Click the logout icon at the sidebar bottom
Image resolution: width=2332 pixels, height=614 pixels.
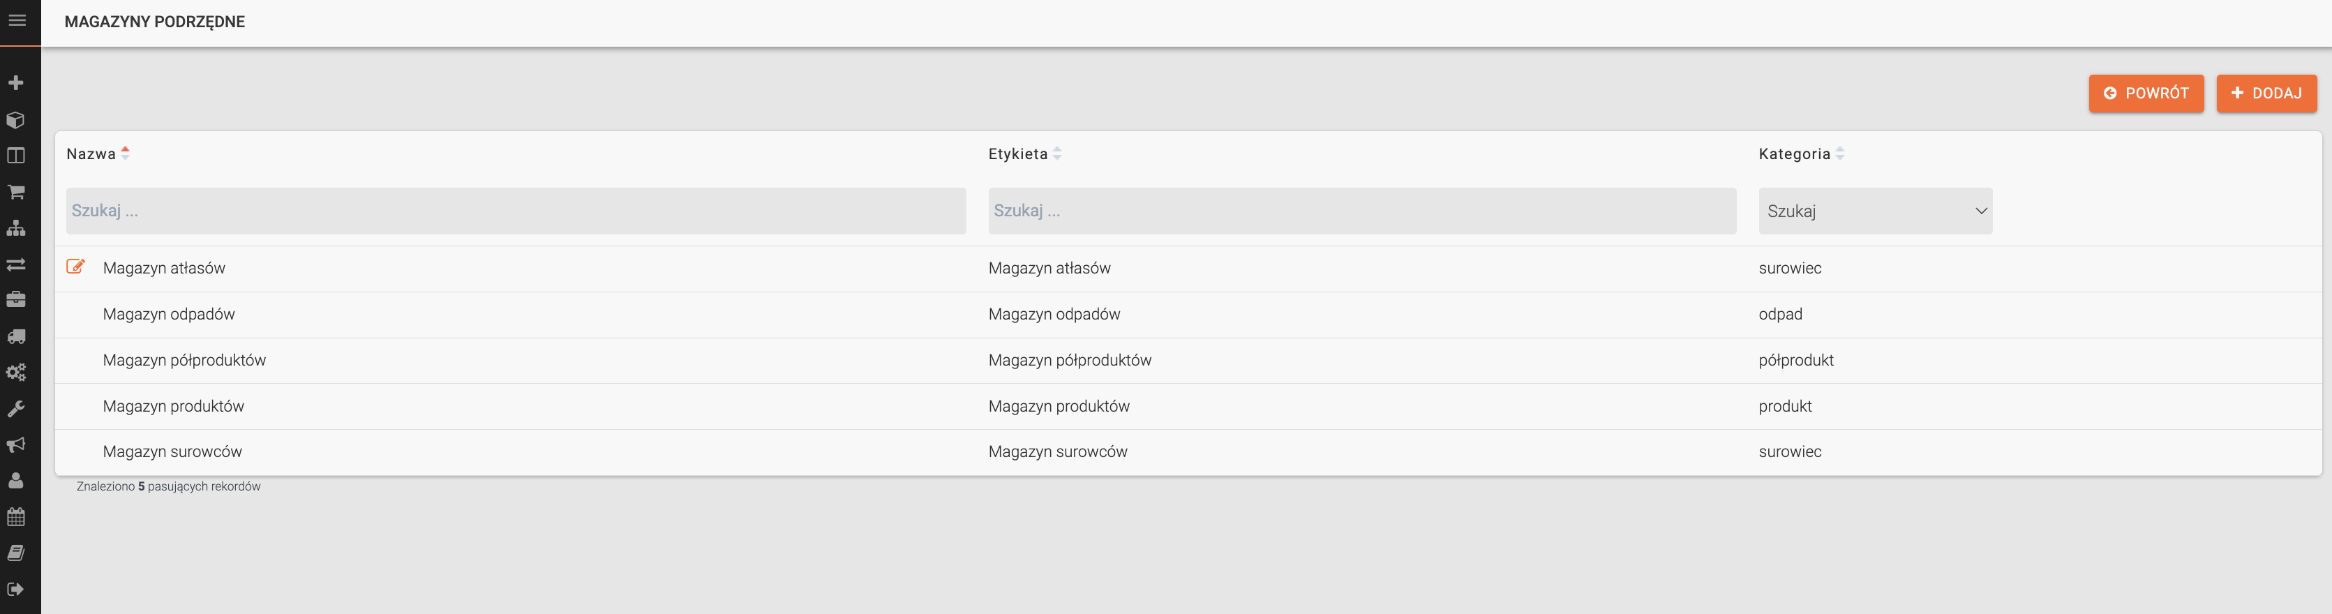click(16, 589)
